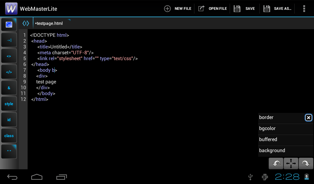Insert the style attribute
314x184 pixels.
click(9, 104)
